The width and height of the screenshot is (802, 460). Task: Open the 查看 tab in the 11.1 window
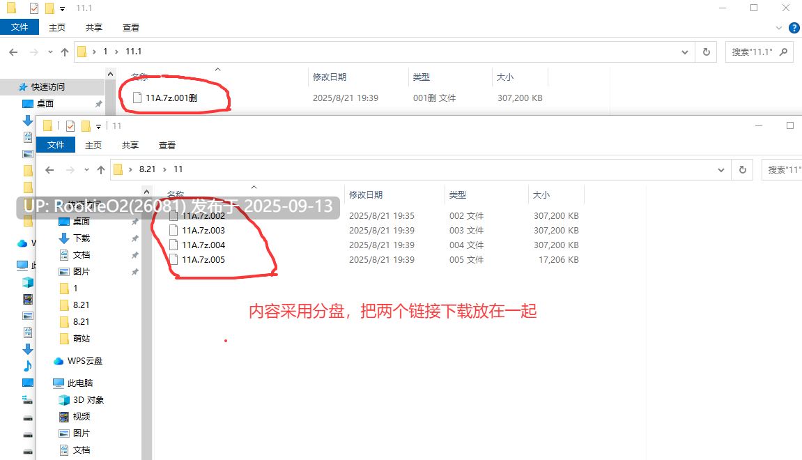pos(130,28)
